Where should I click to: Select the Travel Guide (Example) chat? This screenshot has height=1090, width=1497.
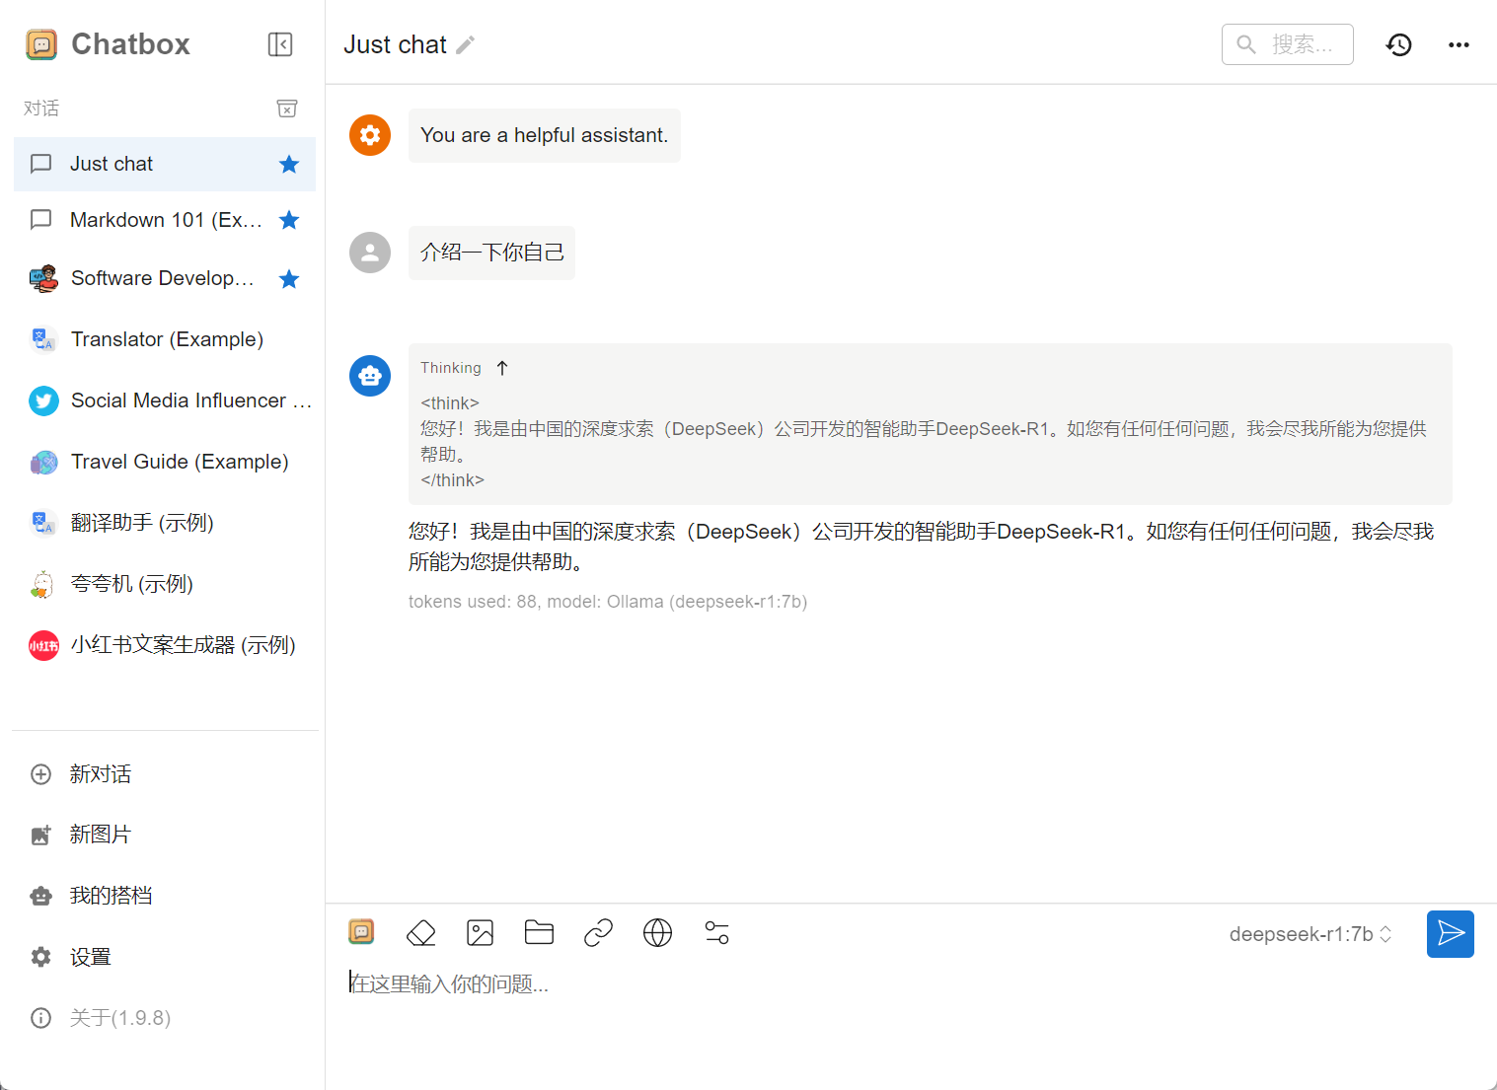(165, 462)
